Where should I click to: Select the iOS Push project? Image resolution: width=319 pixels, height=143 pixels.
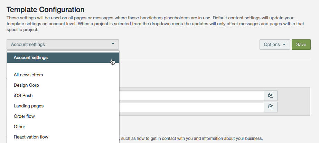23,95
